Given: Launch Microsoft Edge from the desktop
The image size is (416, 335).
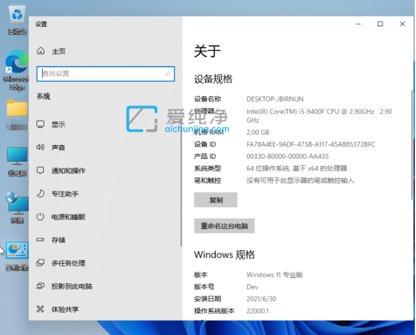Looking at the screenshot, I should 16,70.
